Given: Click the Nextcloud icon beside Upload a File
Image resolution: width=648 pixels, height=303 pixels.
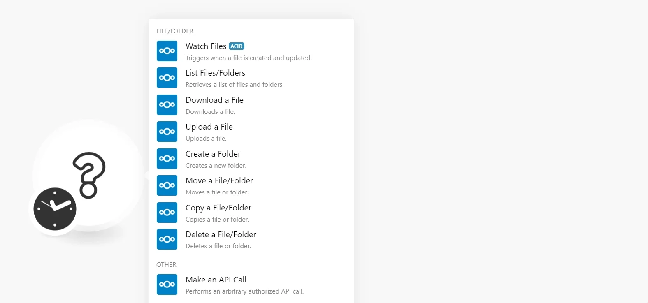Looking at the screenshot, I should (x=167, y=132).
